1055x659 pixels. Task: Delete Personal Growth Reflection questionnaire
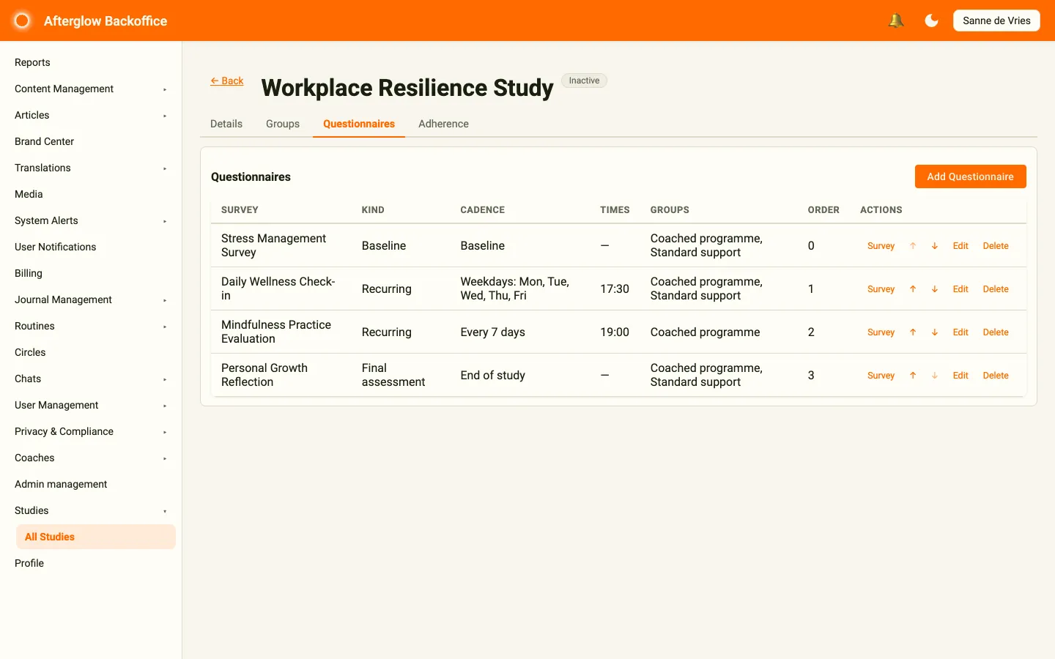click(x=996, y=376)
